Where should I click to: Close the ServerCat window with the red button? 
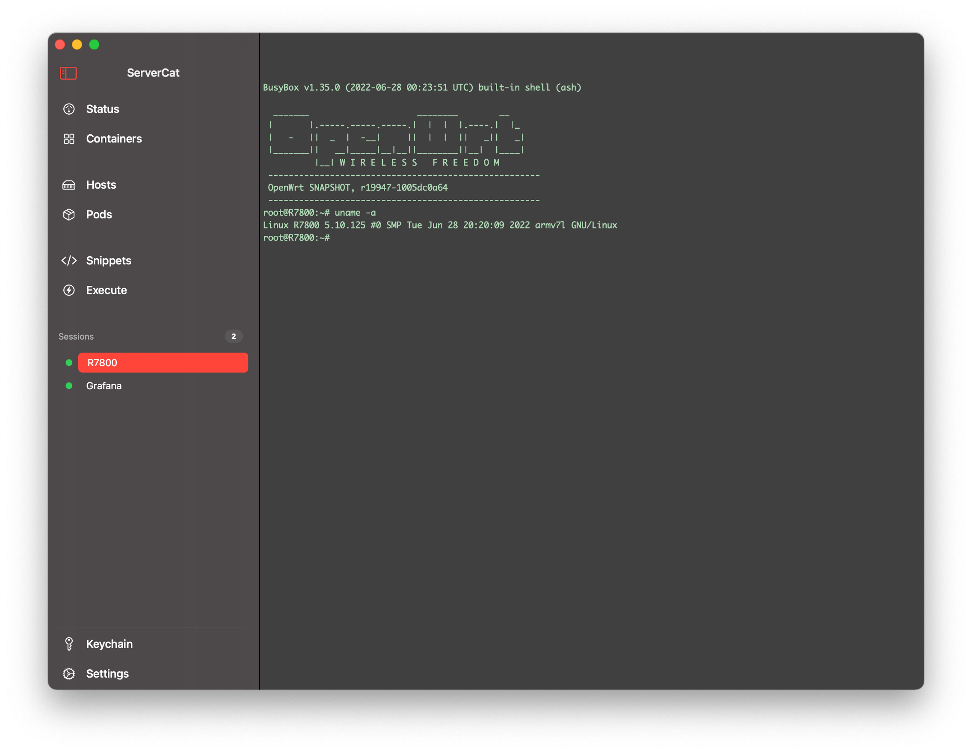60,44
